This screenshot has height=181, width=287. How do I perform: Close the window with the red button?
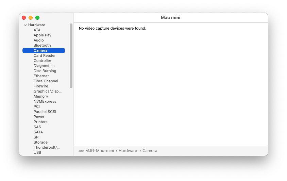[24, 18]
